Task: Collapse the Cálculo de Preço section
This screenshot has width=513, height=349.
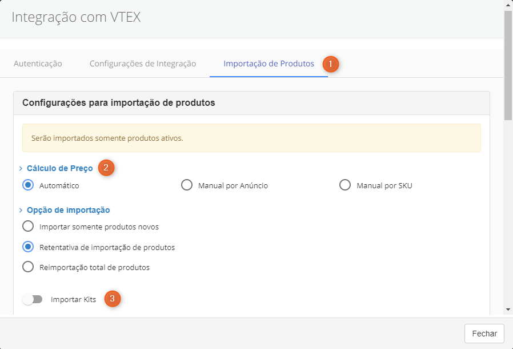Action: coord(59,168)
